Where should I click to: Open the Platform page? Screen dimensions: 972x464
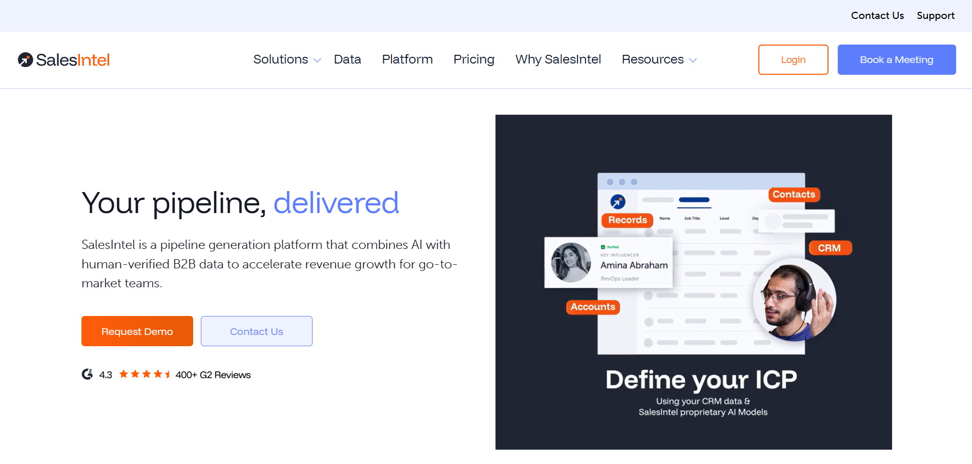407,59
